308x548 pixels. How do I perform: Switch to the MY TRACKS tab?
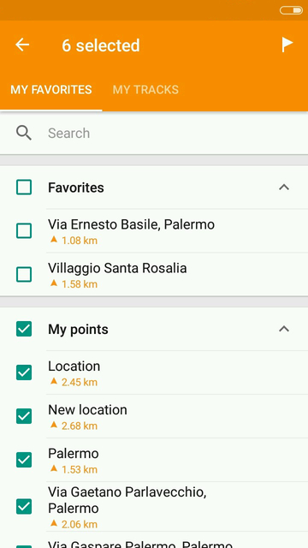[145, 90]
